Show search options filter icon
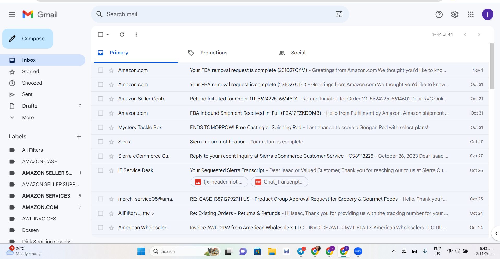This screenshot has width=500, height=259. click(339, 14)
